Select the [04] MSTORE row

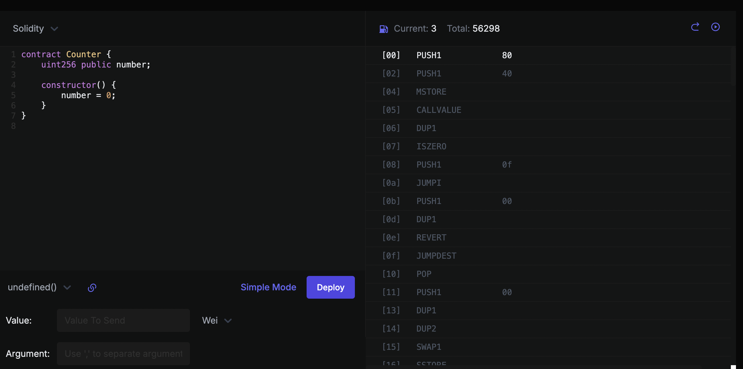click(x=548, y=92)
